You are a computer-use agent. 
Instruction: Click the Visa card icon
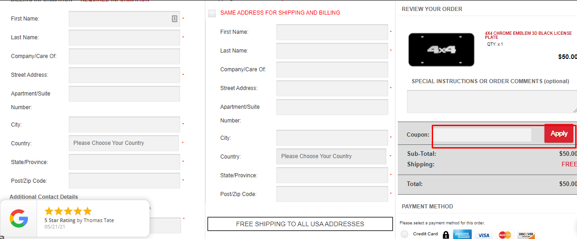[x=484, y=235]
